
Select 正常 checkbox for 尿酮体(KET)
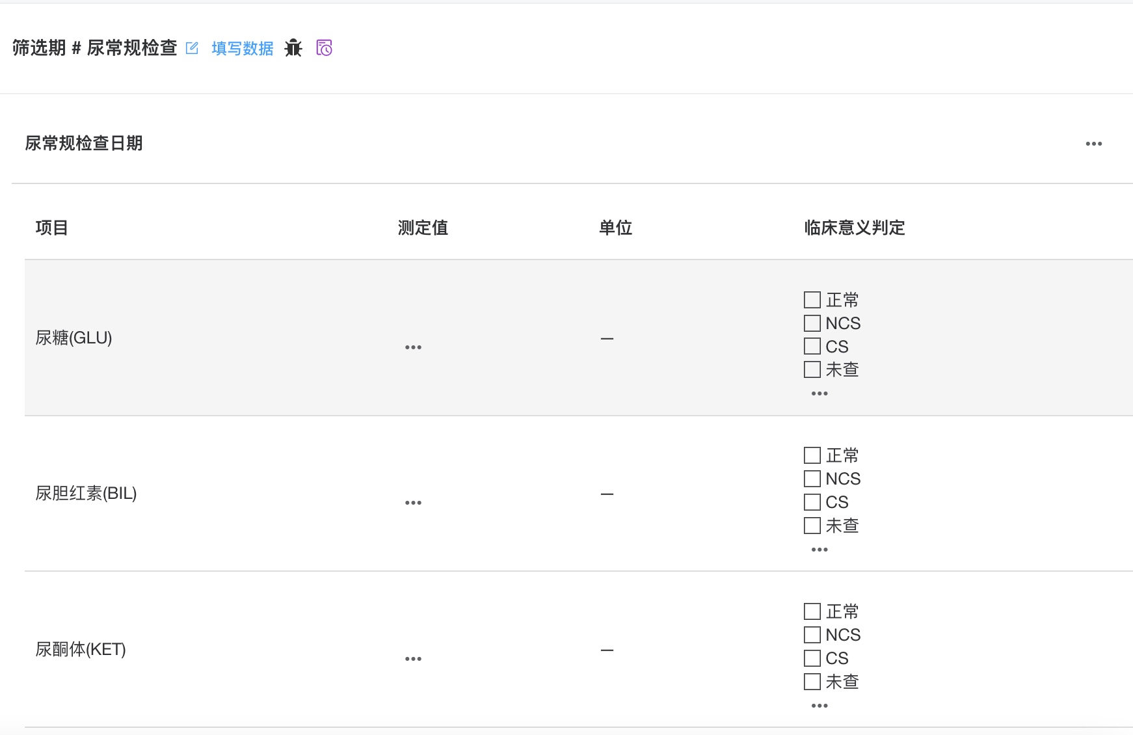(x=812, y=611)
